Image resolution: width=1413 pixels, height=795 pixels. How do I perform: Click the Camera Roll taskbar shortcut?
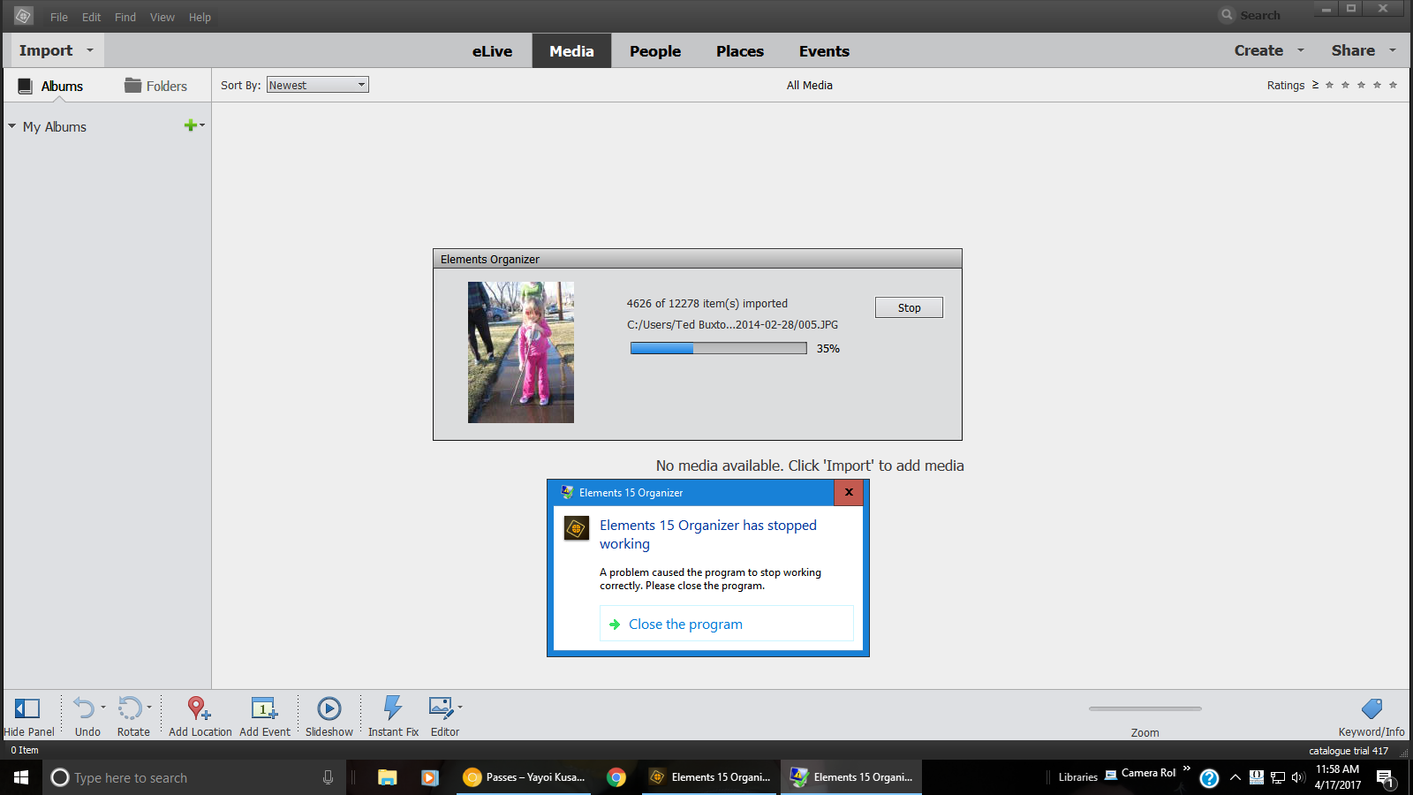click(x=1140, y=773)
